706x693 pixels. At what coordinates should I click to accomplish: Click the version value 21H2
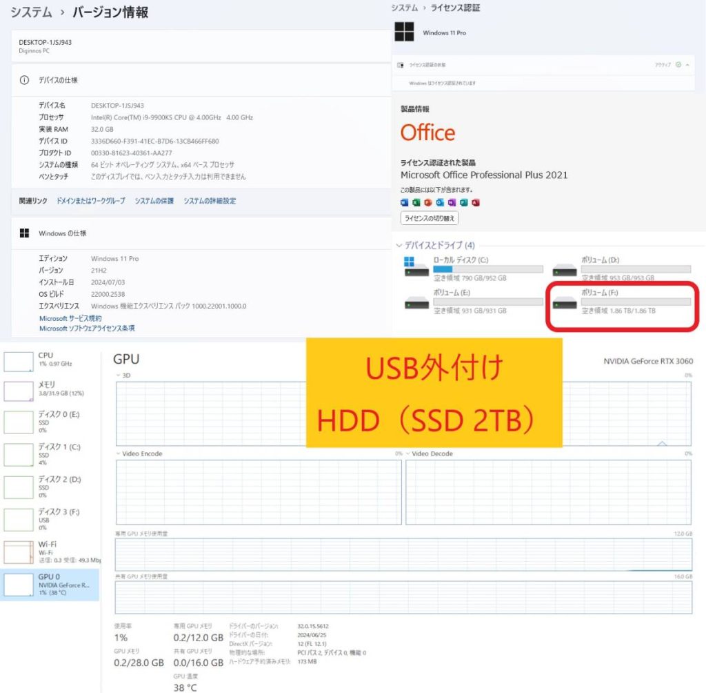coord(99,271)
